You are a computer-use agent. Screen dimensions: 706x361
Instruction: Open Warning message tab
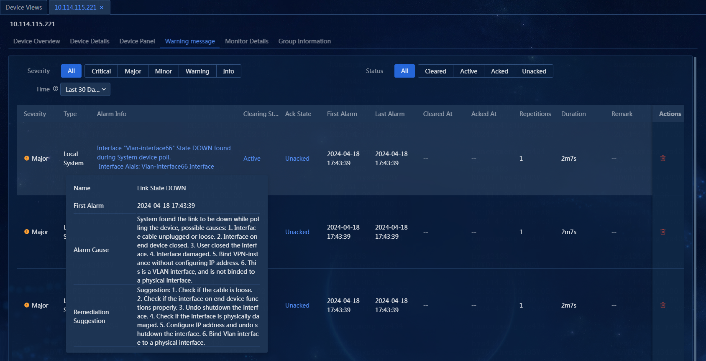point(190,41)
